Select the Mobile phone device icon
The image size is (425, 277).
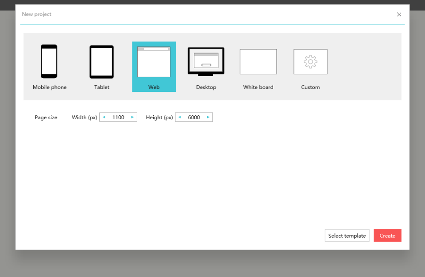49,61
